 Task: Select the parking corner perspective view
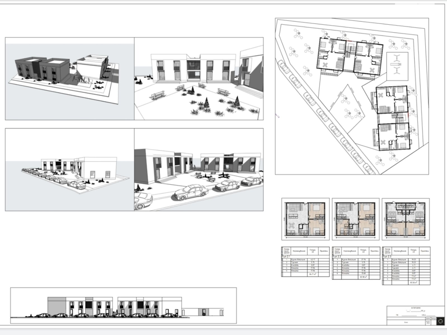pos(70,169)
